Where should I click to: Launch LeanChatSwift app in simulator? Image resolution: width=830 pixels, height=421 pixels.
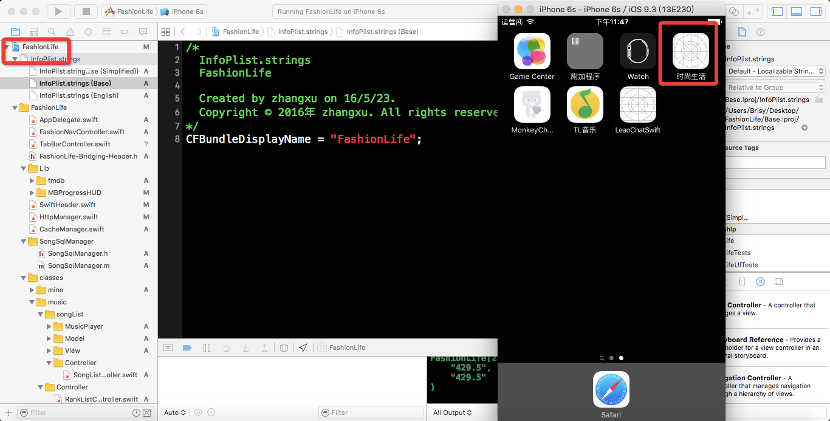638,110
